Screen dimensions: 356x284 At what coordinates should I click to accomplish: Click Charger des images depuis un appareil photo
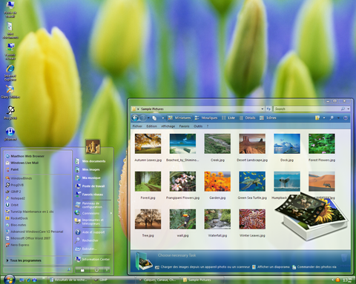202,267
